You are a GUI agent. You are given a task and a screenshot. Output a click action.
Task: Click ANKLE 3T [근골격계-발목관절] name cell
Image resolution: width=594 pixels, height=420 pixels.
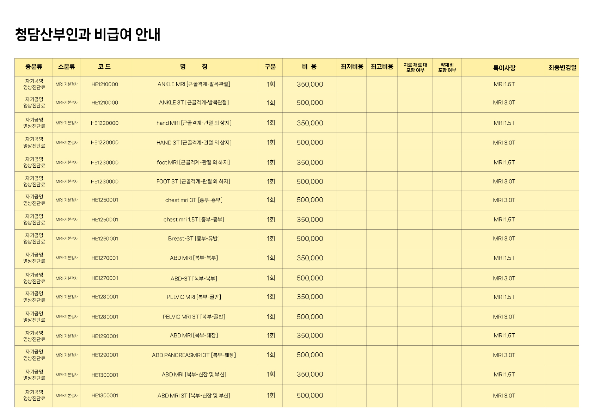point(194,103)
